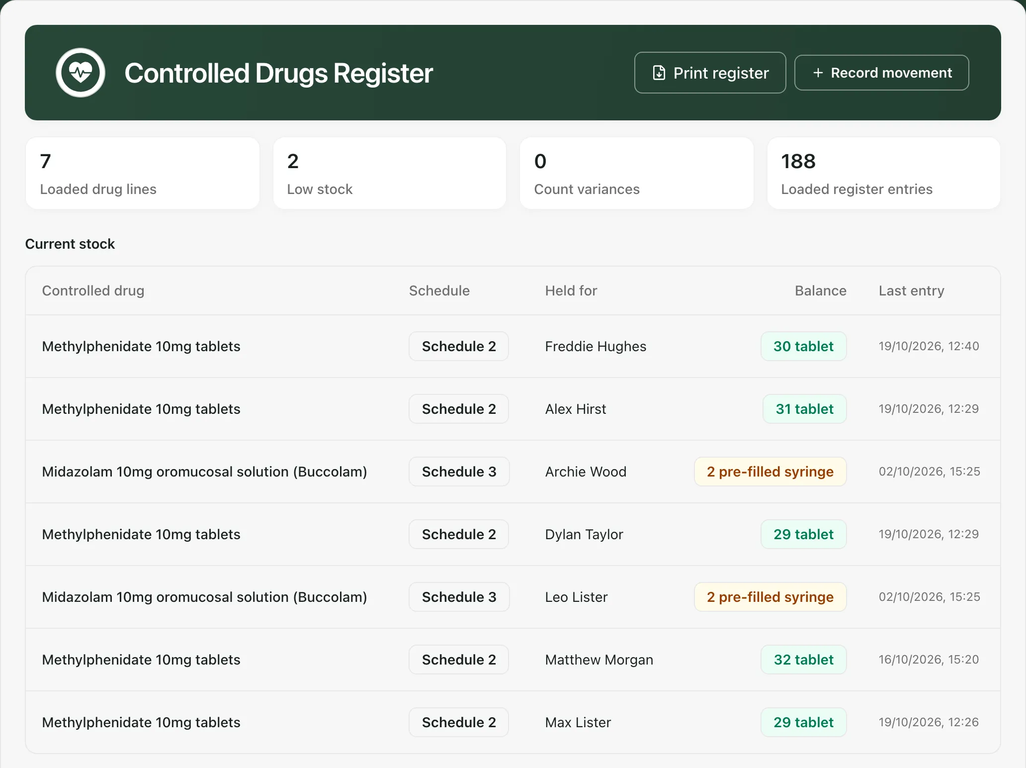Click Dylan Taylor's 29 tablet badge

(x=803, y=534)
